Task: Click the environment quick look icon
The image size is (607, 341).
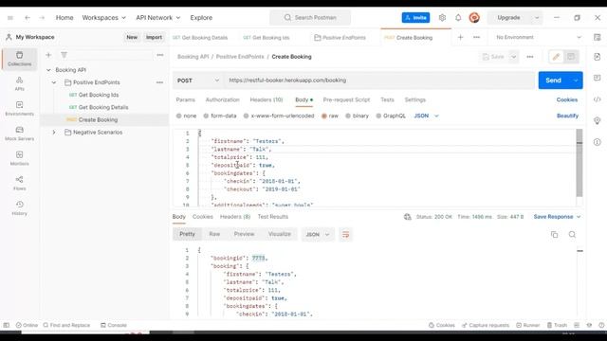Action: point(597,38)
